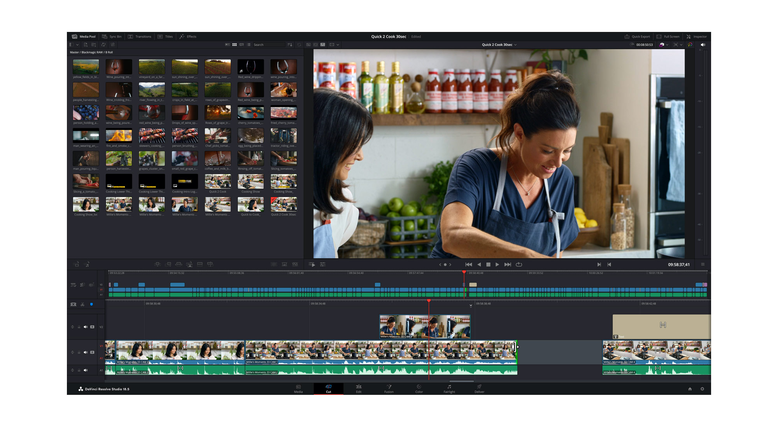
Task: Lock the V1 video track
Action: 79,352
